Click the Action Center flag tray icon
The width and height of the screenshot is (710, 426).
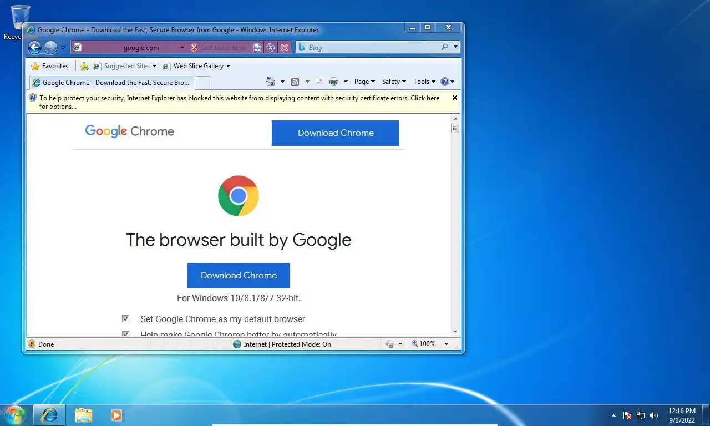[x=627, y=415]
